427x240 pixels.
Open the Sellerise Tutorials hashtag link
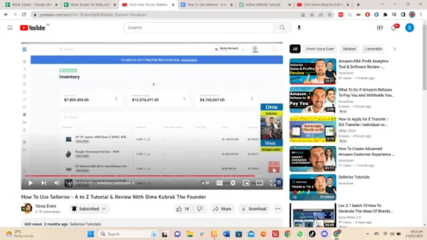point(85,224)
